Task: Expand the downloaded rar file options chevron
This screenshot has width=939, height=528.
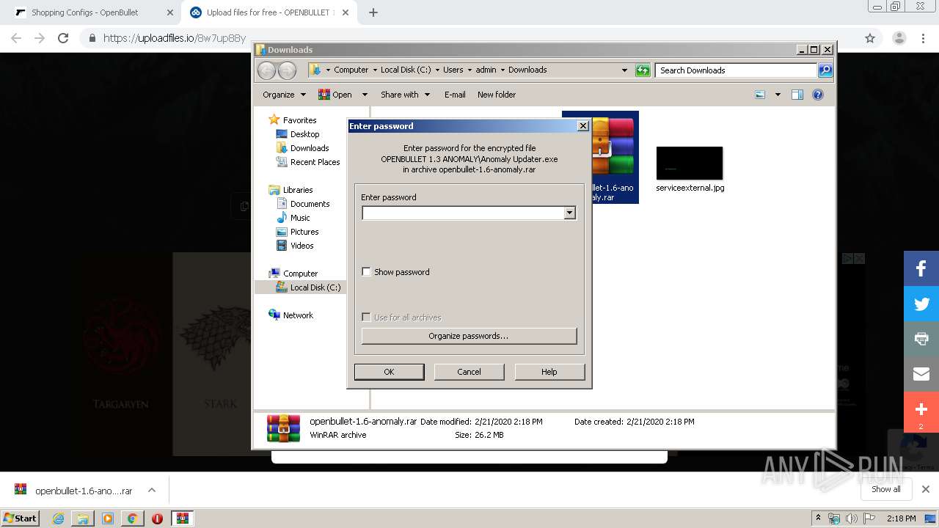Action: click(152, 490)
